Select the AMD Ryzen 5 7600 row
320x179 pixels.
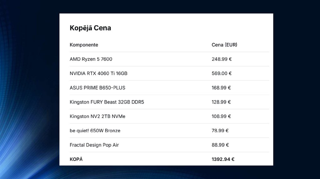click(91, 59)
